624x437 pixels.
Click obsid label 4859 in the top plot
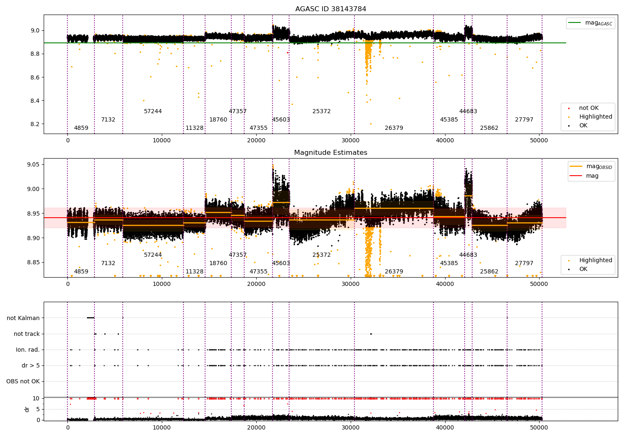[81, 128]
